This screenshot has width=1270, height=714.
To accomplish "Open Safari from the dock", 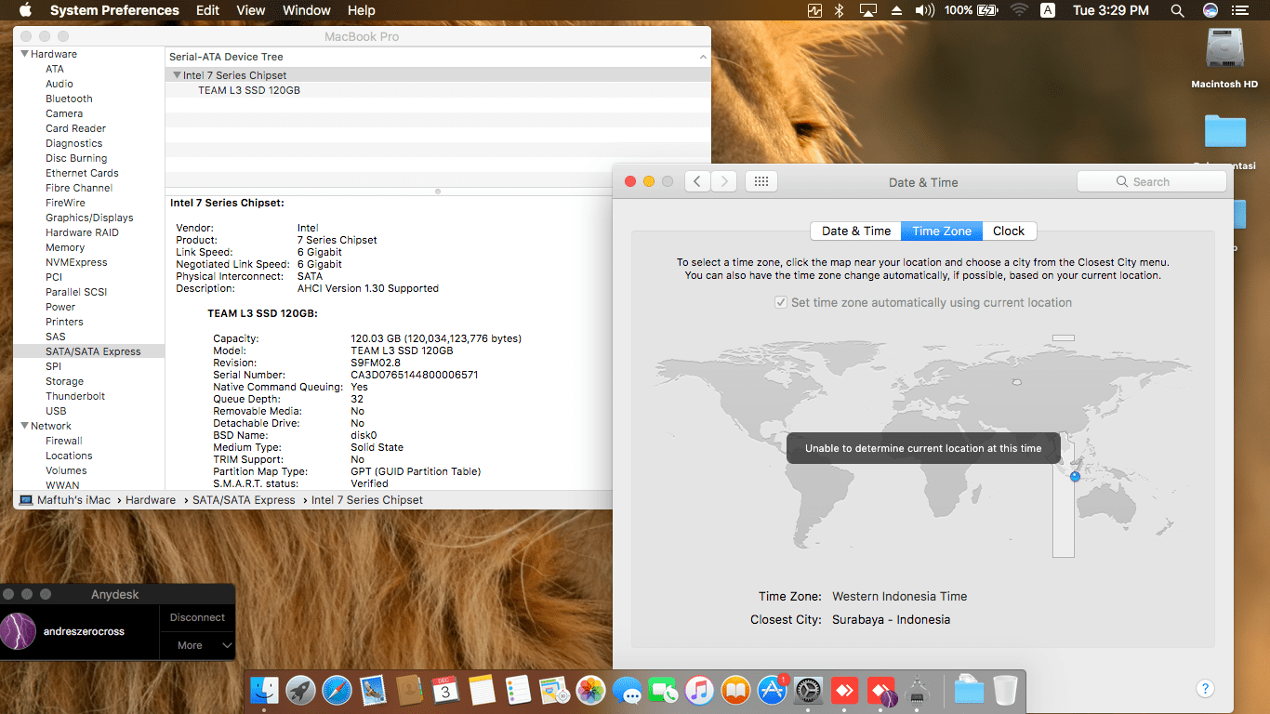I will [337, 690].
